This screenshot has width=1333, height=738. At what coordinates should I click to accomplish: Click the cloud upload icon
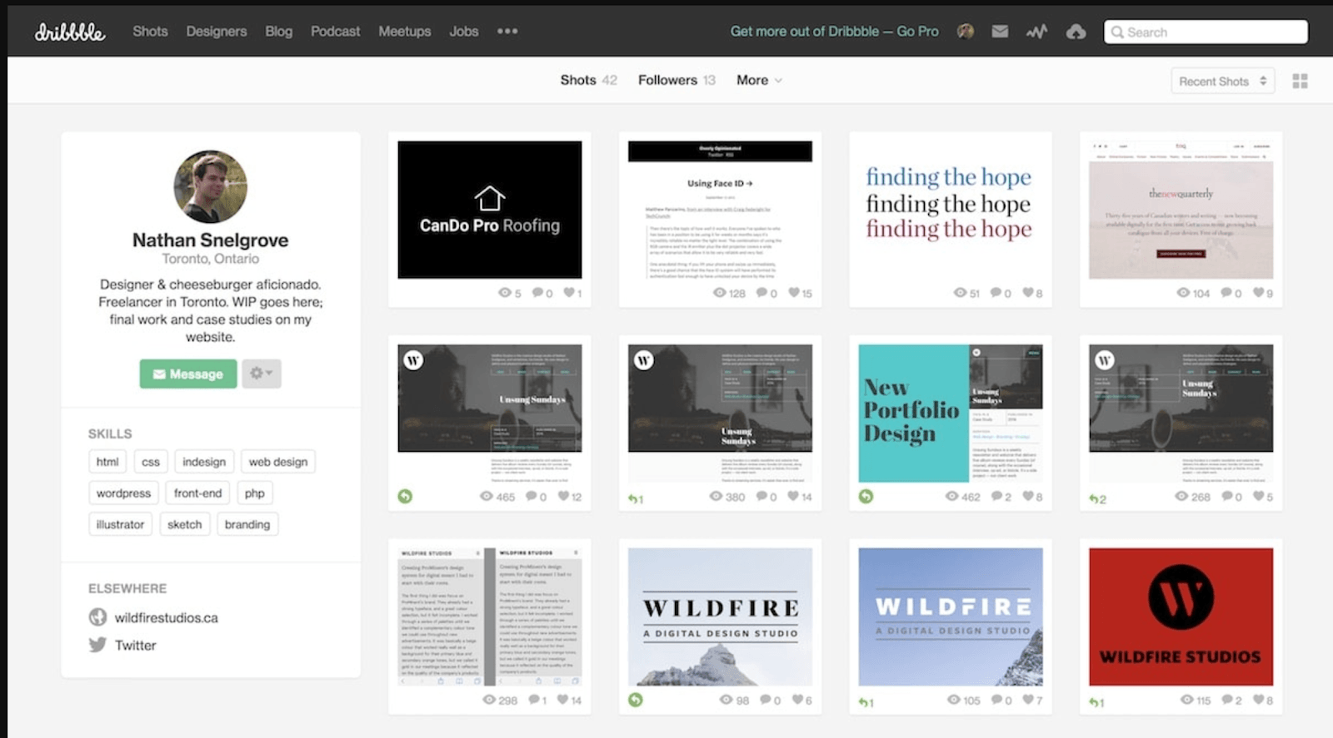1076,32
